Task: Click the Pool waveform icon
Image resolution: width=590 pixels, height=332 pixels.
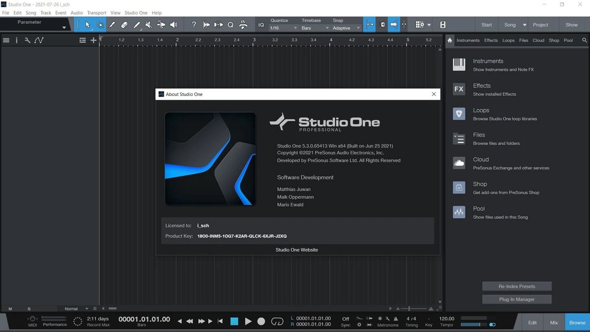Action: tap(459, 212)
